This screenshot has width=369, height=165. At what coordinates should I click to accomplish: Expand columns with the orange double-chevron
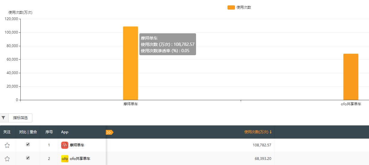pyautogui.click(x=109, y=132)
